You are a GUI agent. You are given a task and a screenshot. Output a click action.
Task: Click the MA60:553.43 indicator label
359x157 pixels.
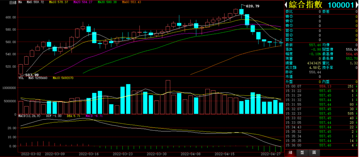point(132,2)
